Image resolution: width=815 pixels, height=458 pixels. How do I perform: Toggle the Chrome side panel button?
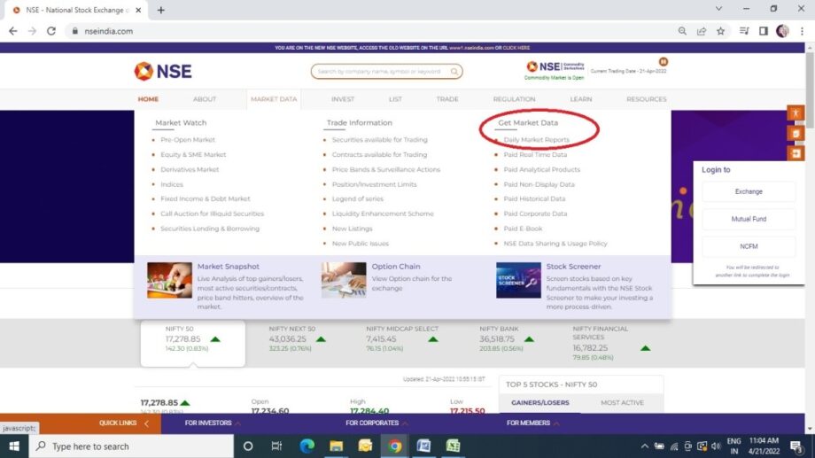[763, 31]
